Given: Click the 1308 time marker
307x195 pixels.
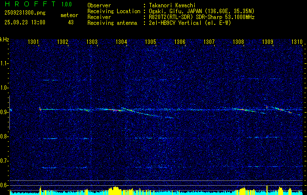Looking at the screenshot, I should [x=238, y=41].
